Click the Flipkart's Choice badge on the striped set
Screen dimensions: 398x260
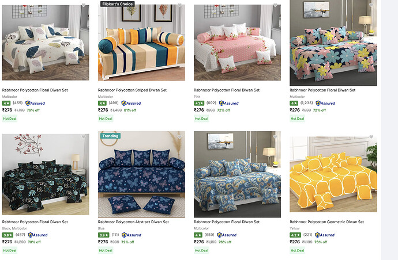pyautogui.click(x=117, y=4)
